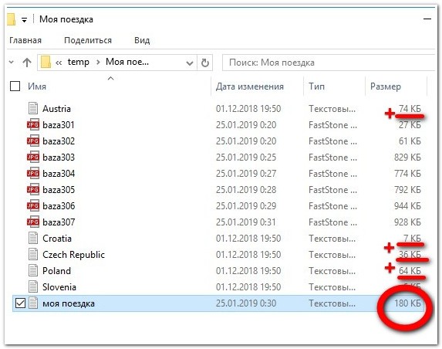
Task: Toggle the select-all checkbox beside Имя
Action: (15, 86)
